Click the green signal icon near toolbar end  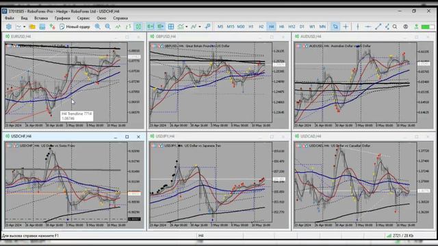coord(416,27)
